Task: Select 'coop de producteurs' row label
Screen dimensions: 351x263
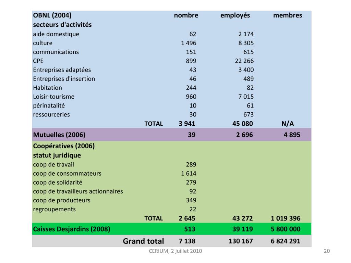Action: (62, 200)
